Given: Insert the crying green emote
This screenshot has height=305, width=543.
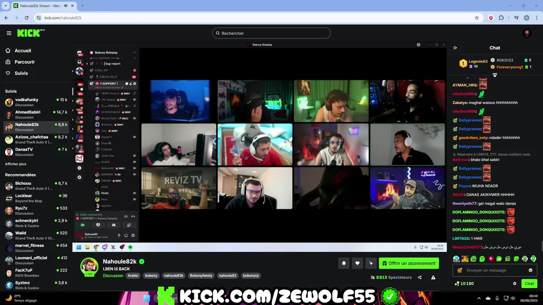Looking at the screenshot, I should pyautogui.click(x=473, y=258).
